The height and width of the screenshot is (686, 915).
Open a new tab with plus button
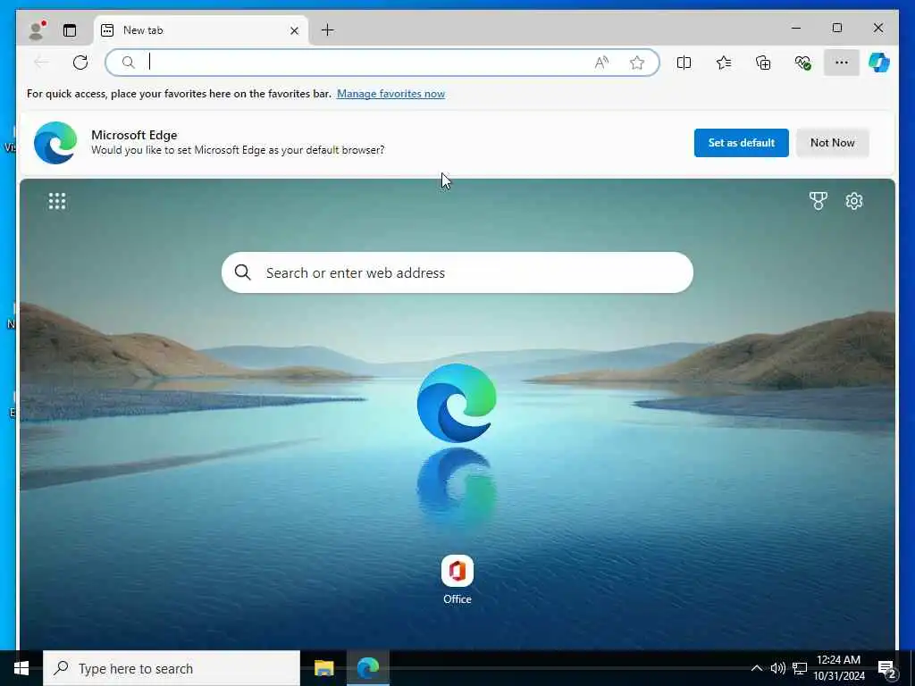tap(327, 29)
